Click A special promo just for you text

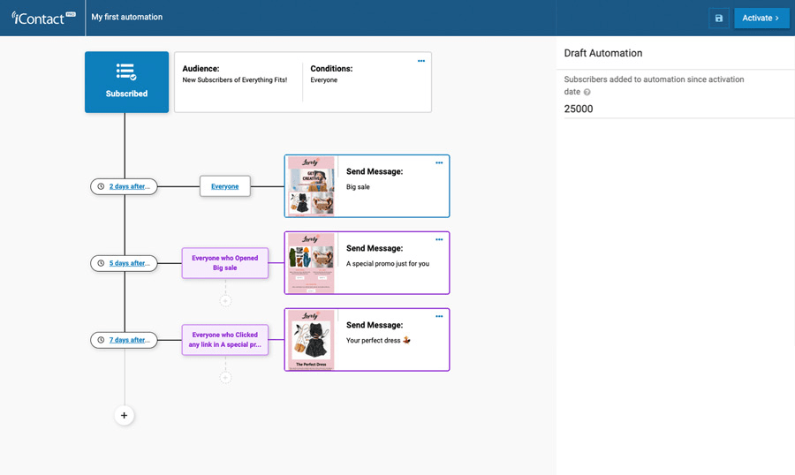coord(388,264)
